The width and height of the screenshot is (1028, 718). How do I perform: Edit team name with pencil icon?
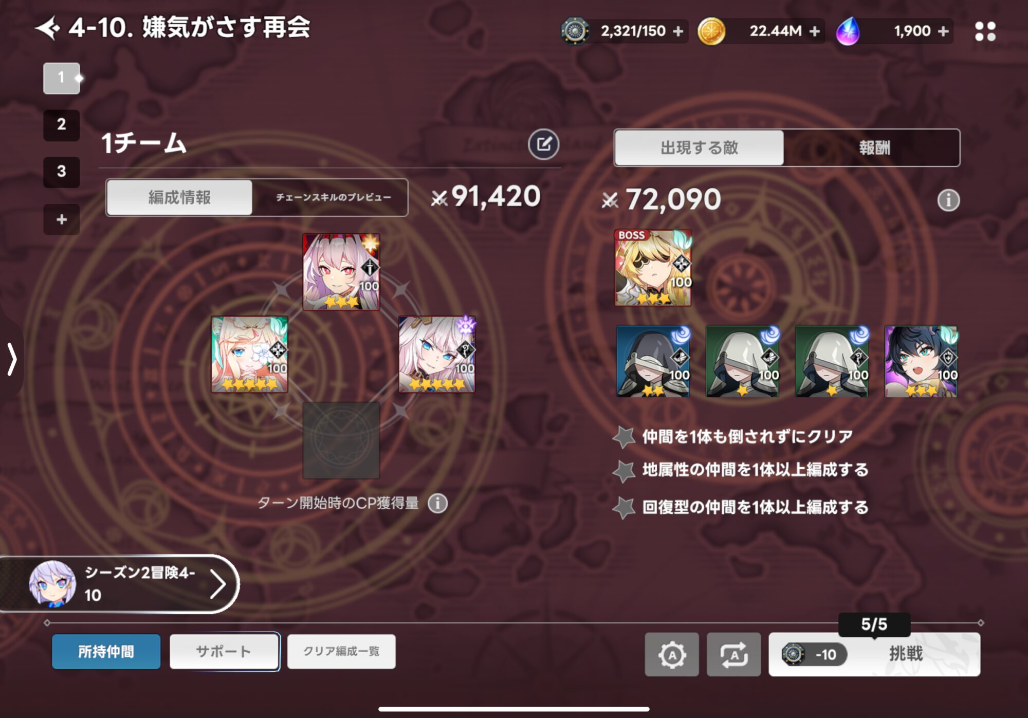coord(543,144)
